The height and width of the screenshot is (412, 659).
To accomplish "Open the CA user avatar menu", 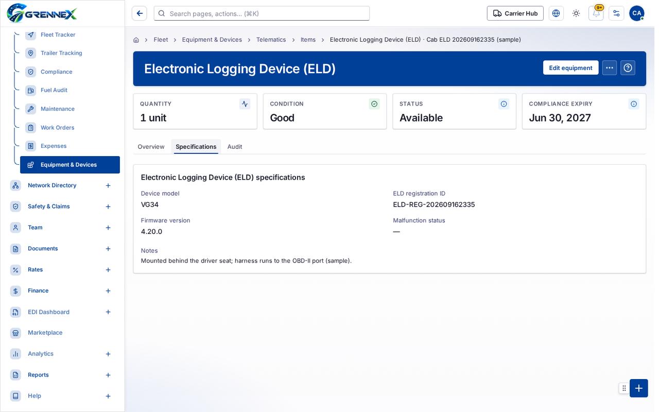I will tap(637, 13).
